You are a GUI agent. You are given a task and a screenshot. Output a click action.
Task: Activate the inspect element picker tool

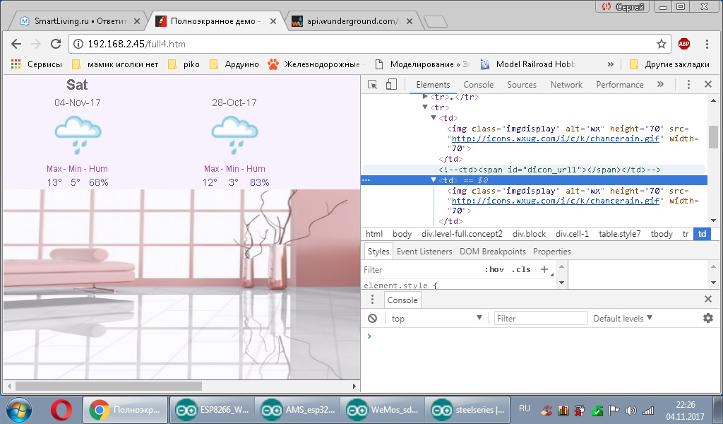click(373, 85)
